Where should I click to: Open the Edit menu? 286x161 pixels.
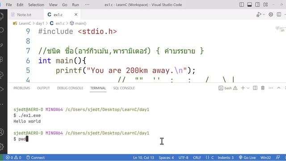(x=20, y=5)
